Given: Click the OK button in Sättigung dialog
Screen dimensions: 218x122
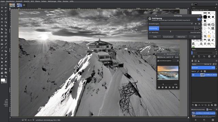Looking at the screenshot, I should tap(194, 37).
